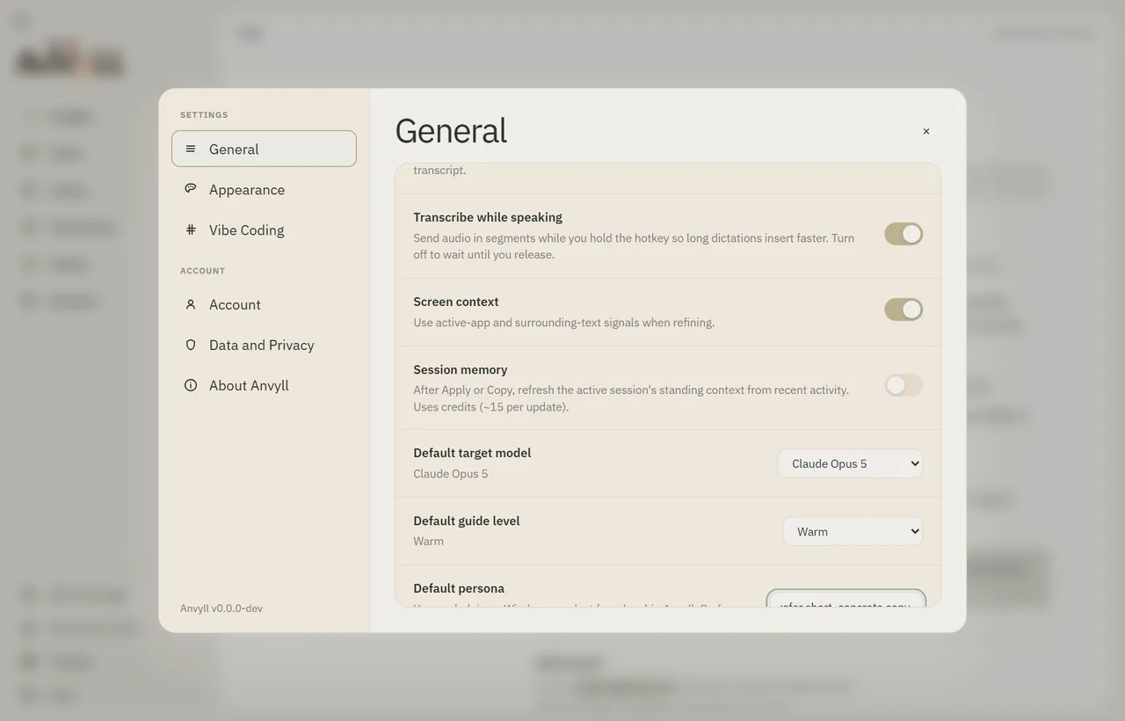Click the Default persona text field
1125x721 pixels.
tap(846, 599)
